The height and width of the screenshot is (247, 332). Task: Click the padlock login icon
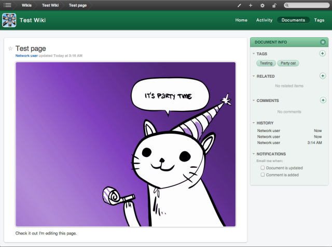click(274, 6)
